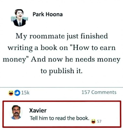The width and height of the screenshot is (123, 130).
Task: Click the post line 'My roommate just finished'
Action: click(x=62, y=36)
